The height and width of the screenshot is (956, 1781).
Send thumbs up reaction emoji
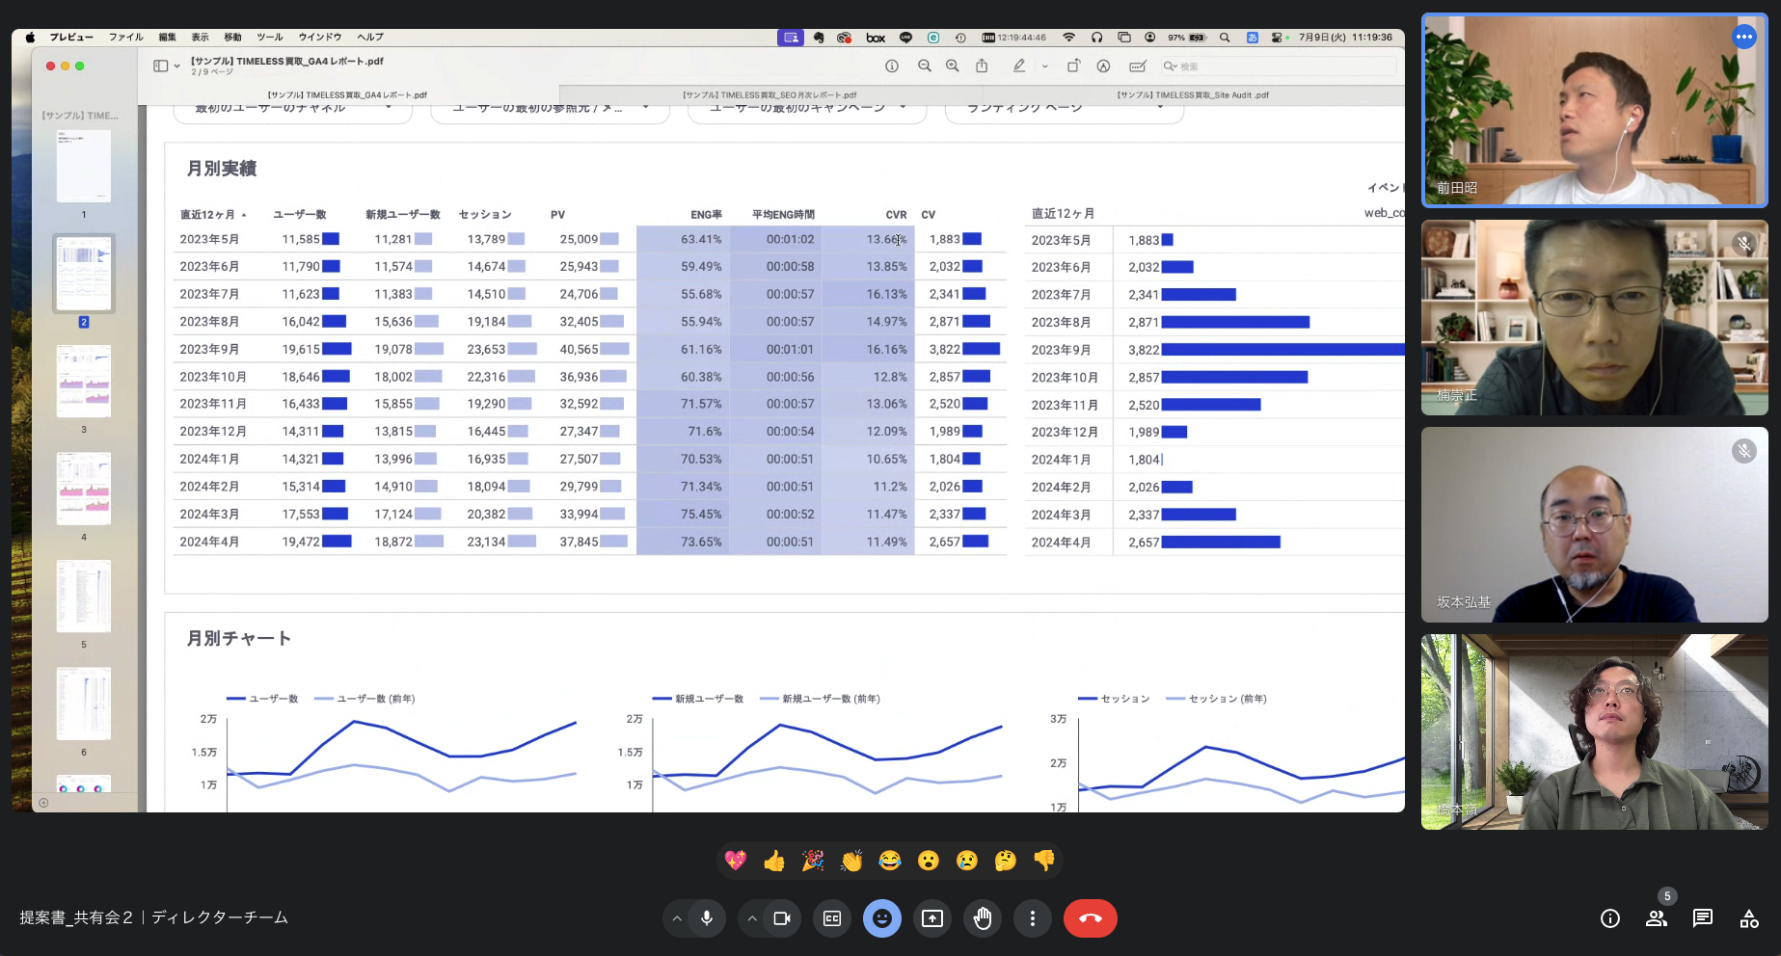774,861
